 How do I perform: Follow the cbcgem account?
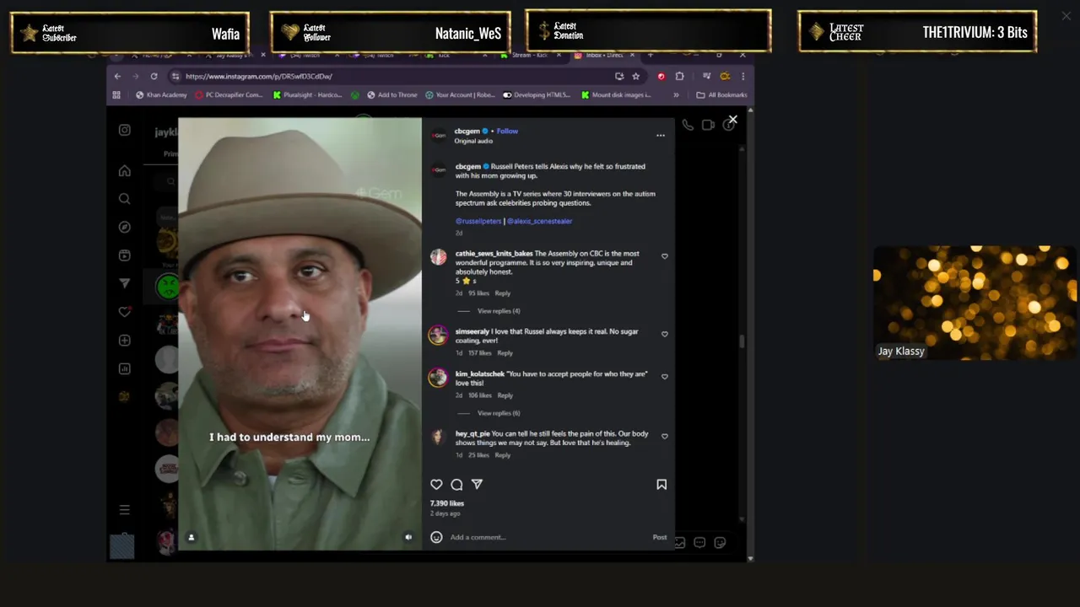507,131
